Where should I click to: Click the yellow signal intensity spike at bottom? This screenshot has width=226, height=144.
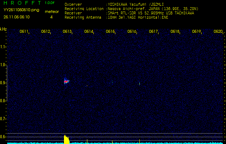(x=66, y=139)
